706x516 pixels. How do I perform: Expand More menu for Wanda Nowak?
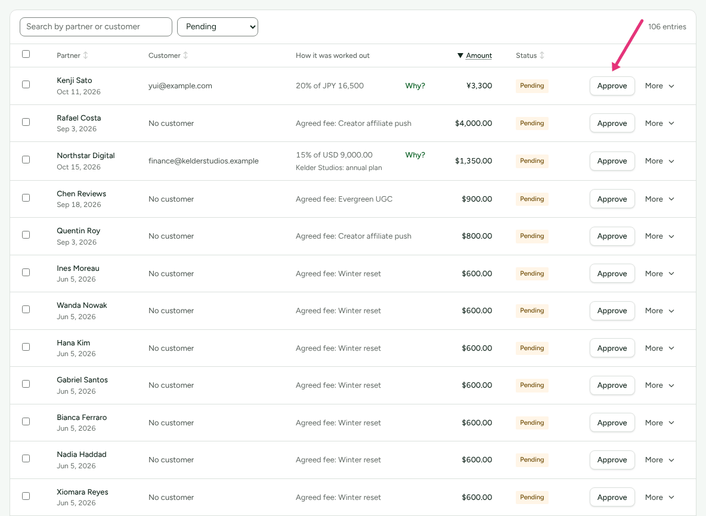[659, 311]
